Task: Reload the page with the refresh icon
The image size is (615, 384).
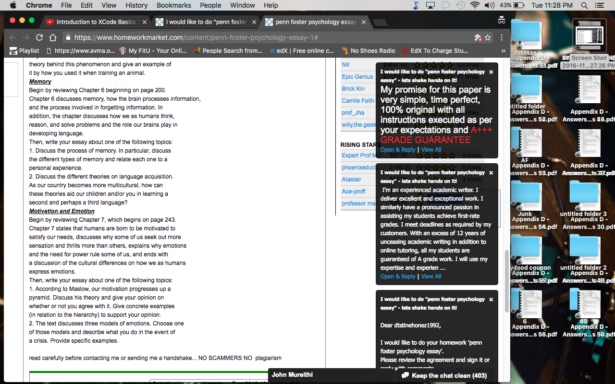Action: [39, 37]
